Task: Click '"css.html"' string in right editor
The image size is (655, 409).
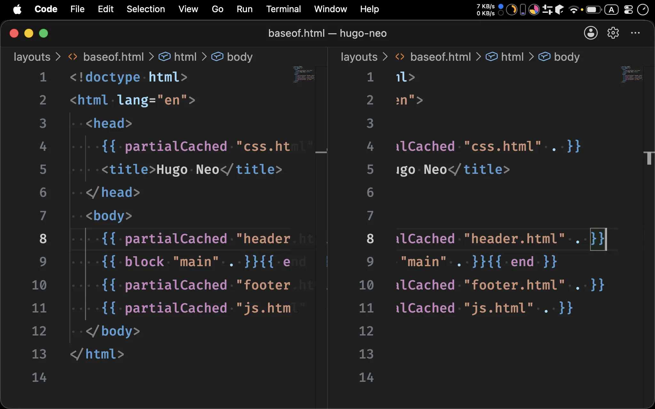Action: 502,146
